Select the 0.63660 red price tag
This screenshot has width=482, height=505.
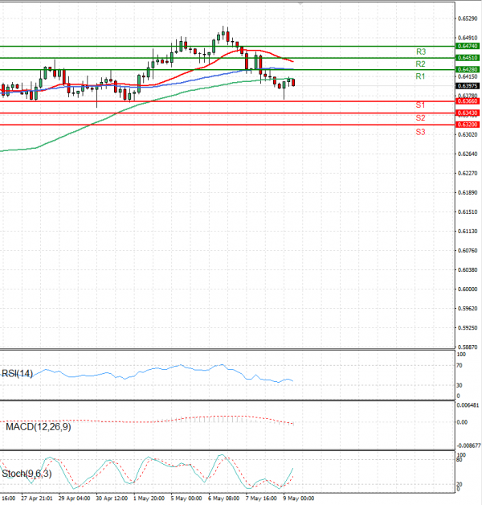point(468,101)
